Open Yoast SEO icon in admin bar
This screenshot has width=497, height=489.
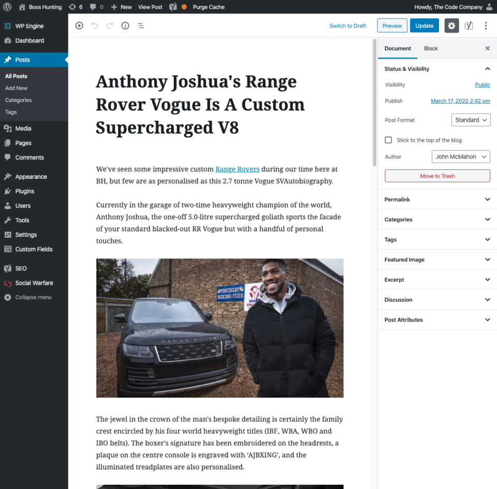tap(173, 7)
